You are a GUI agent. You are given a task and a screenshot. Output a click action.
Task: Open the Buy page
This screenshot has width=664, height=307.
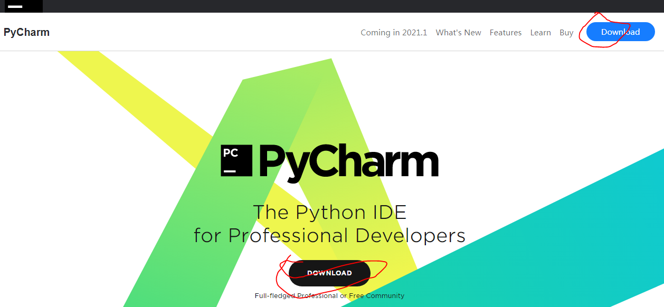(x=566, y=33)
